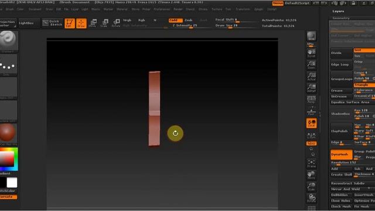This screenshot has width=375, height=211.
Task: Click the ShadowBox button
Action: (341, 114)
